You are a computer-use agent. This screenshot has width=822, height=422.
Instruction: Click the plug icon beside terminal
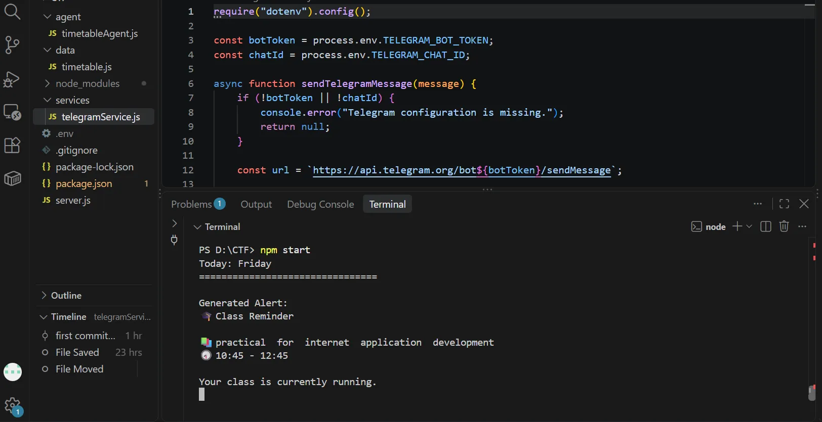pos(174,240)
